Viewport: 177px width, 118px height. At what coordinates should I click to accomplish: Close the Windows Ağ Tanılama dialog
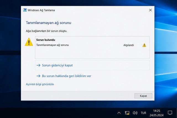tap(150, 10)
